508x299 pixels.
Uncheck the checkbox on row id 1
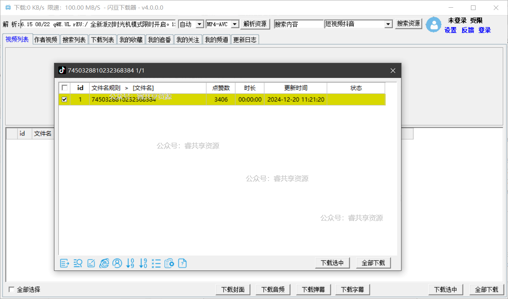click(64, 100)
